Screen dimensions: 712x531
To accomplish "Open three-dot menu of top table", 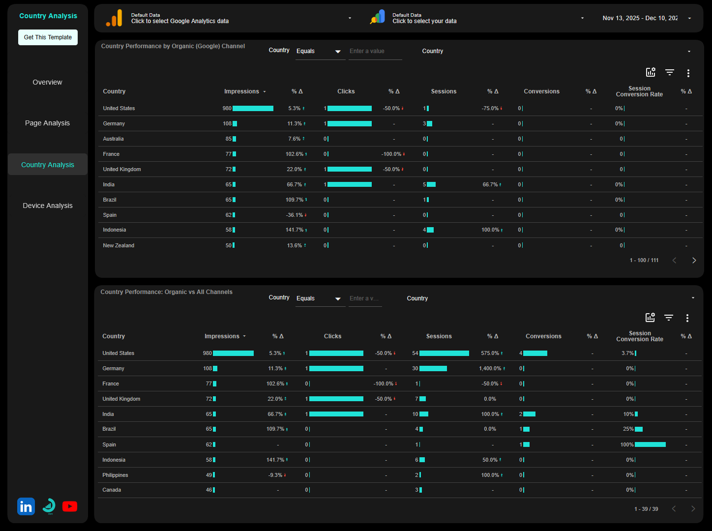I will pyautogui.click(x=688, y=73).
